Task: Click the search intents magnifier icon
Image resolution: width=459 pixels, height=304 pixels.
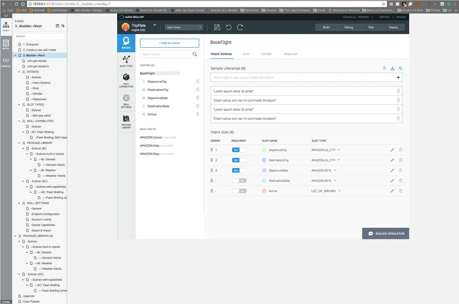Action: click(195, 54)
